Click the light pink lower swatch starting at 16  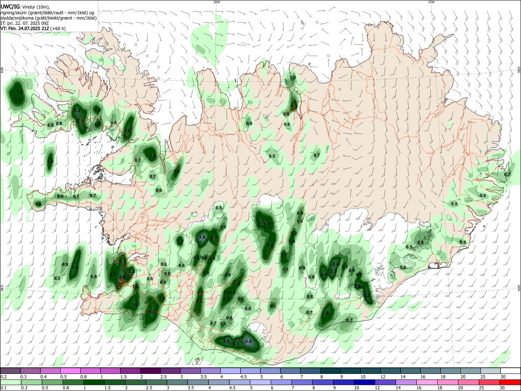coord(427,382)
